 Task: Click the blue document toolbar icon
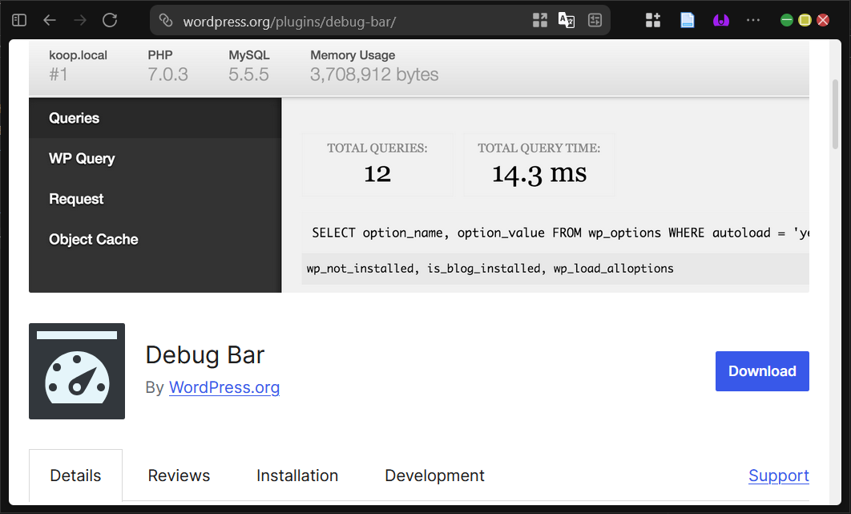click(687, 21)
